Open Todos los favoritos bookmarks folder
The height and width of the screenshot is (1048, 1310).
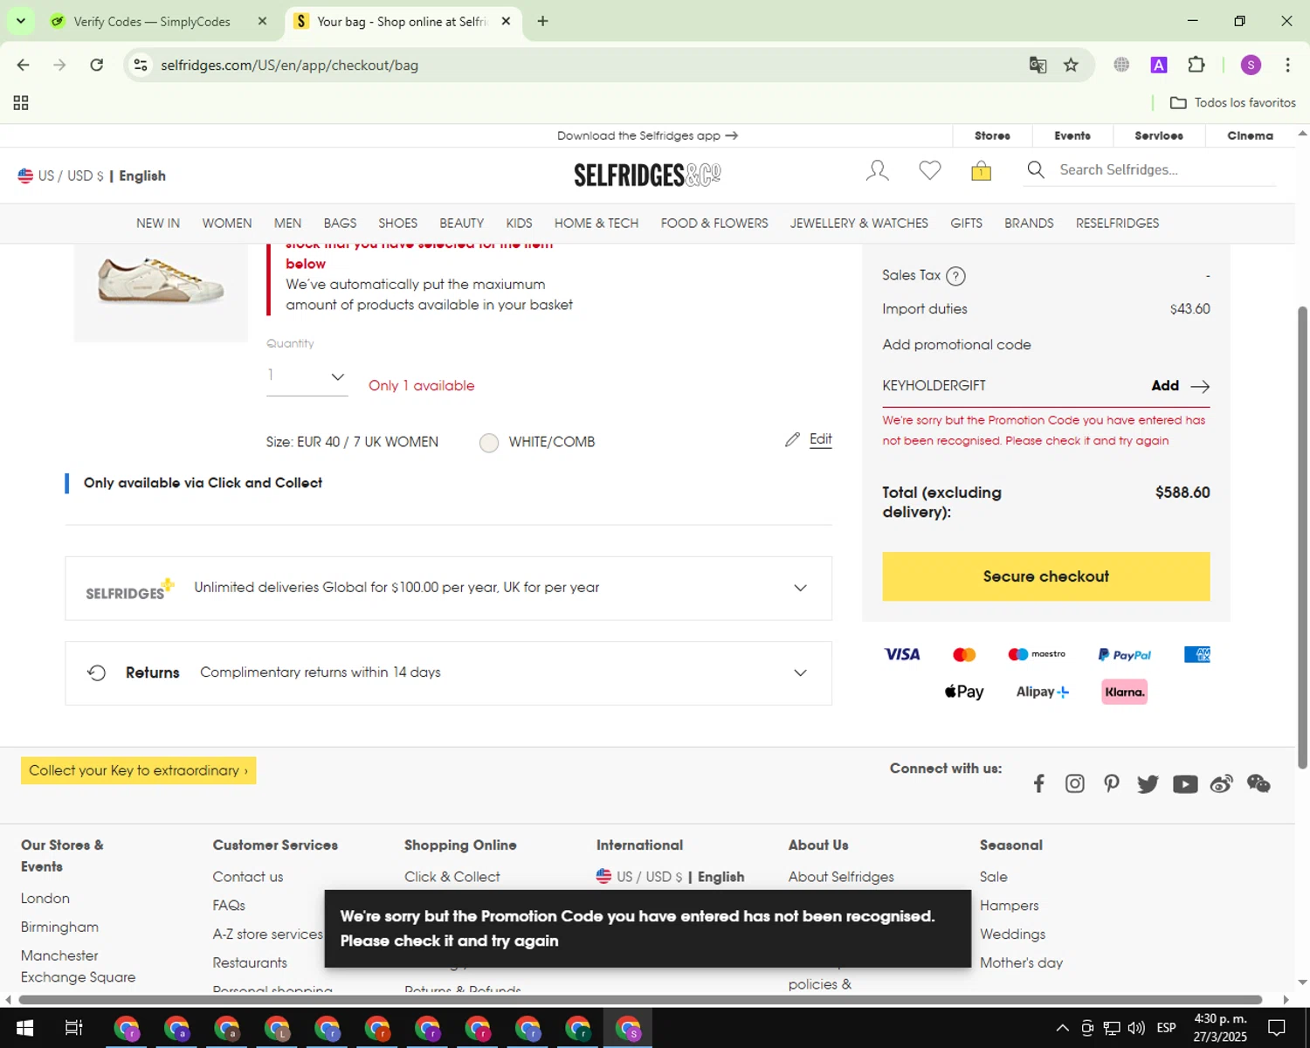(1233, 103)
